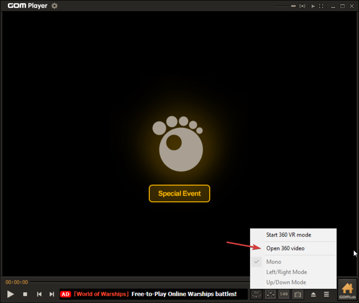Click the GOM Player title logo
Screen dimensions: 359x303
[28, 6]
